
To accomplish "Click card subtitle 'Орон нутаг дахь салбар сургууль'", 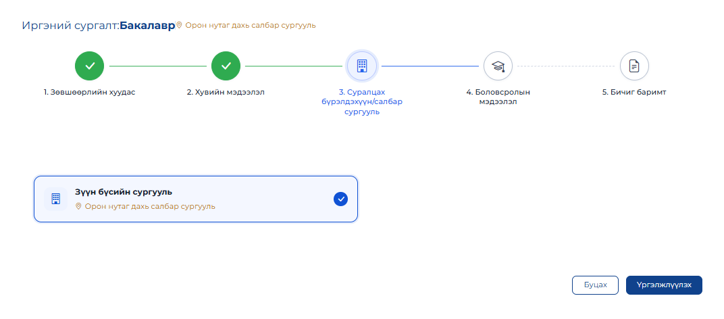I will coord(150,206).
